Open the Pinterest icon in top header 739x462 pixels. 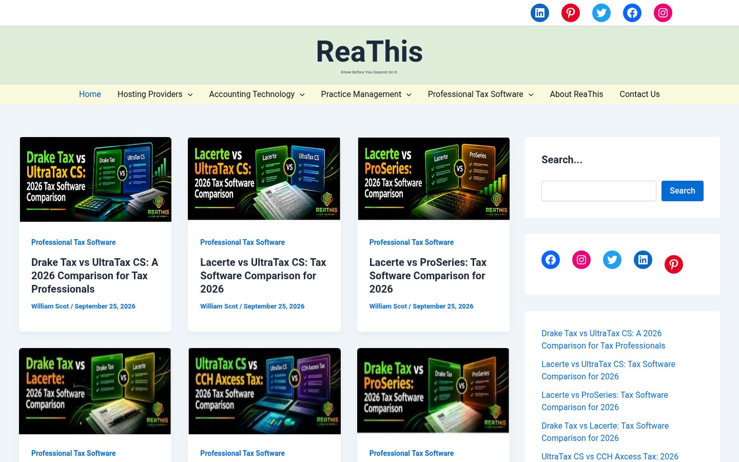(x=570, y=13)
